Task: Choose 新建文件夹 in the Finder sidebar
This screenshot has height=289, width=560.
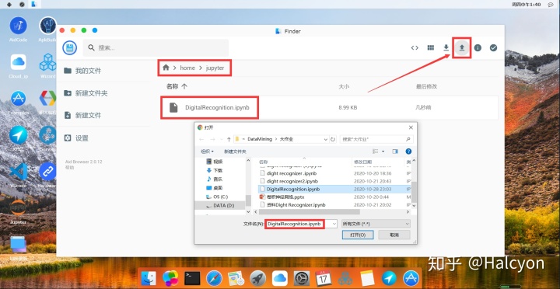Action: pos(86,93)
